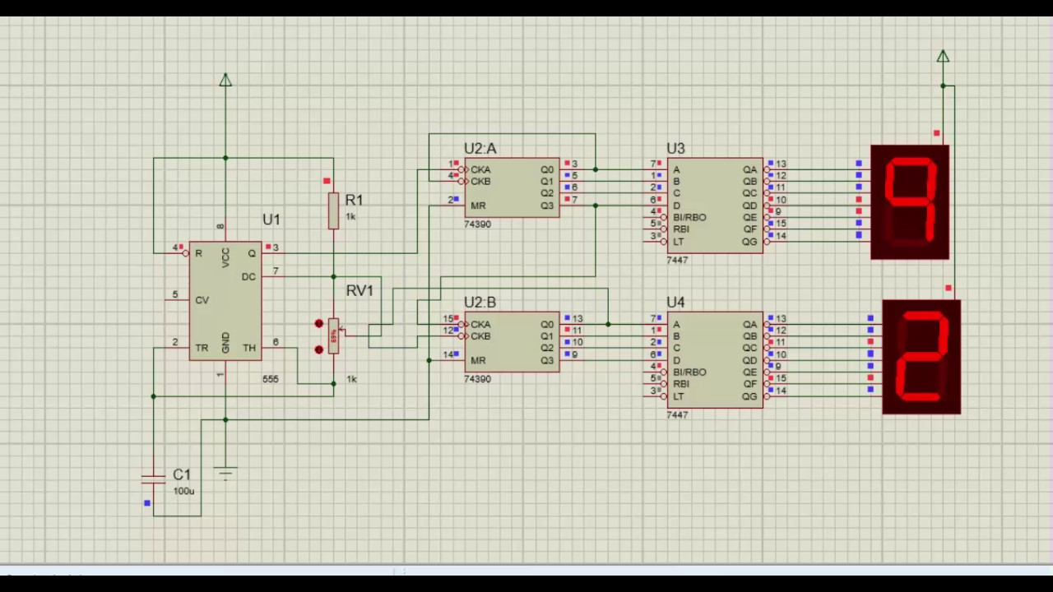This screenshot has width=1053, height=592.
Task: Click the 74390 label under U2:A
Action: tap(477, 224)
